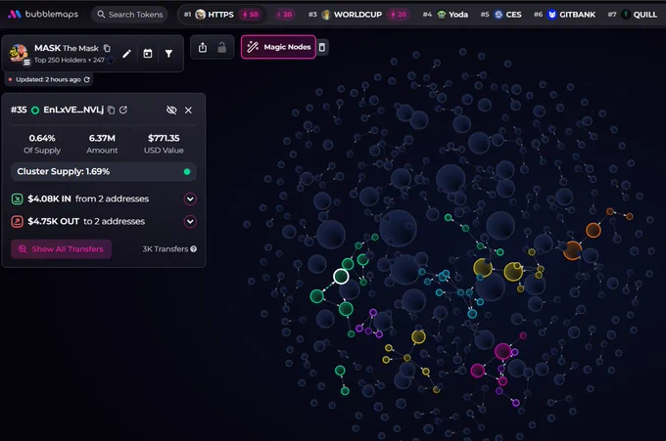The height and width of the screenshot is (441, 666).
Task: Copy the MASK token address
Action: click(107, 48)
